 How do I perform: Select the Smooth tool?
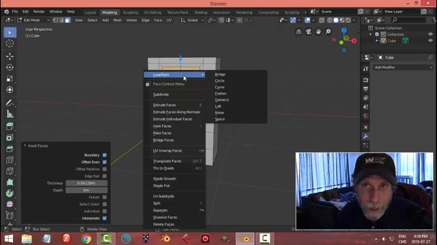10,204
